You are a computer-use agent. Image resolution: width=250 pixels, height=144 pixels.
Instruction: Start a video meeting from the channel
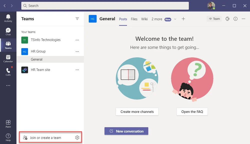[227, 19]
